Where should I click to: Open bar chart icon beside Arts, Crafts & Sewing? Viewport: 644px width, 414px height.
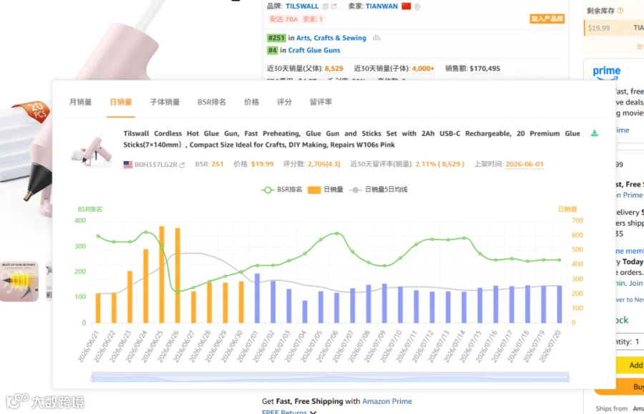(x=376, y=38)
